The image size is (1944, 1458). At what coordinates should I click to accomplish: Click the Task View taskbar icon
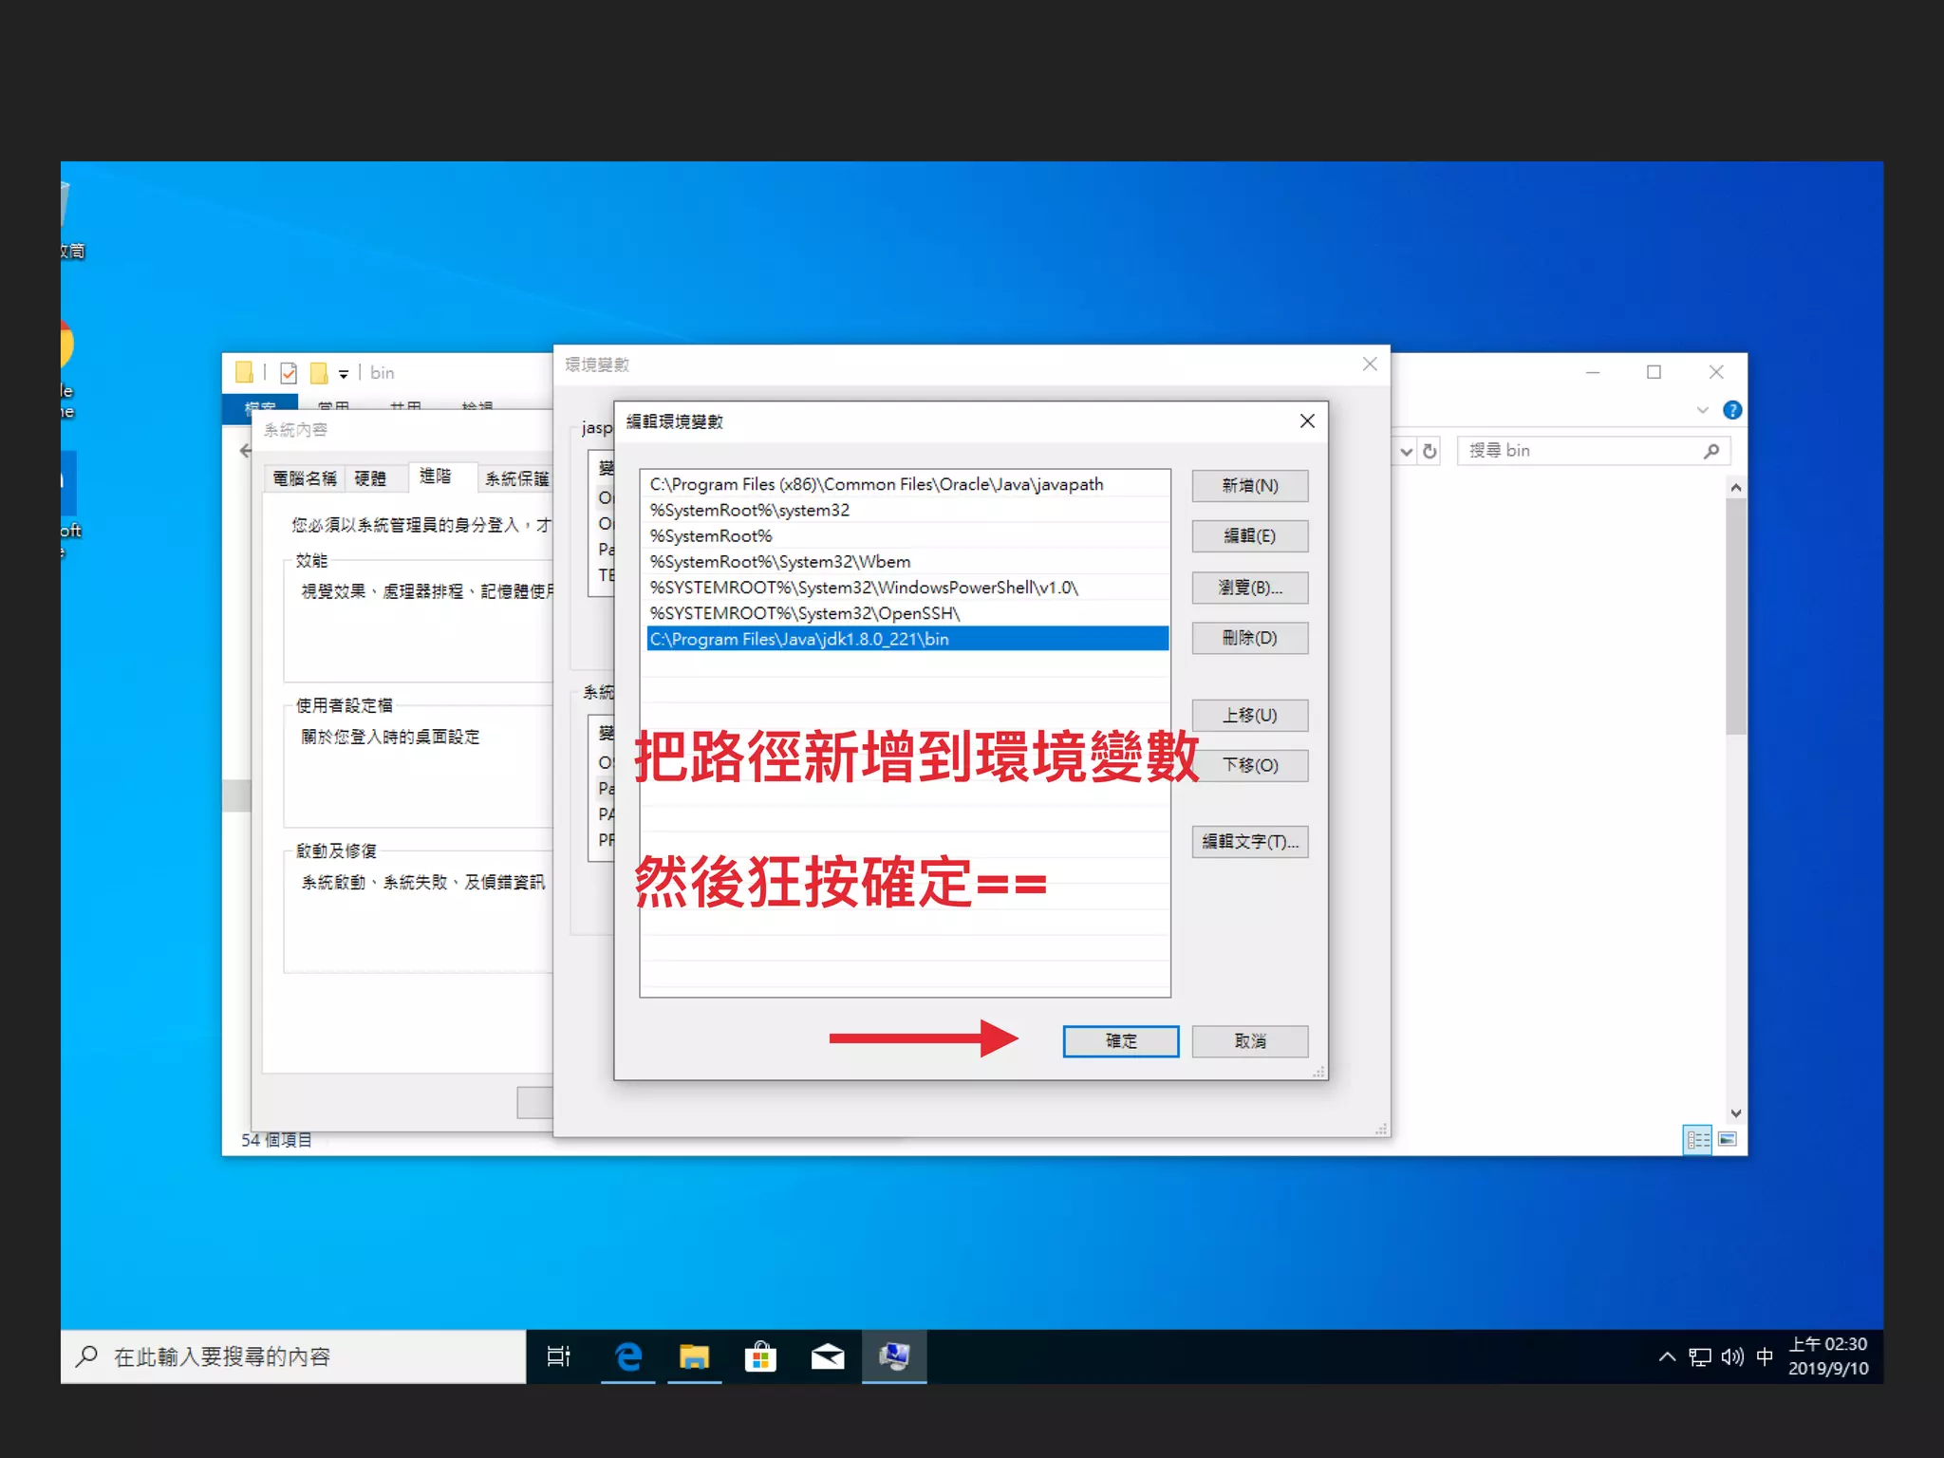coord(559,1356)
